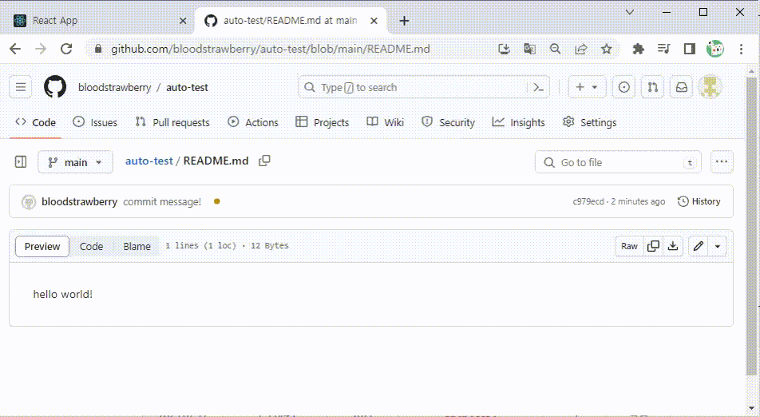760x417 pixels.
Task: Focus the Go to file input
Action: click(618, 162)
